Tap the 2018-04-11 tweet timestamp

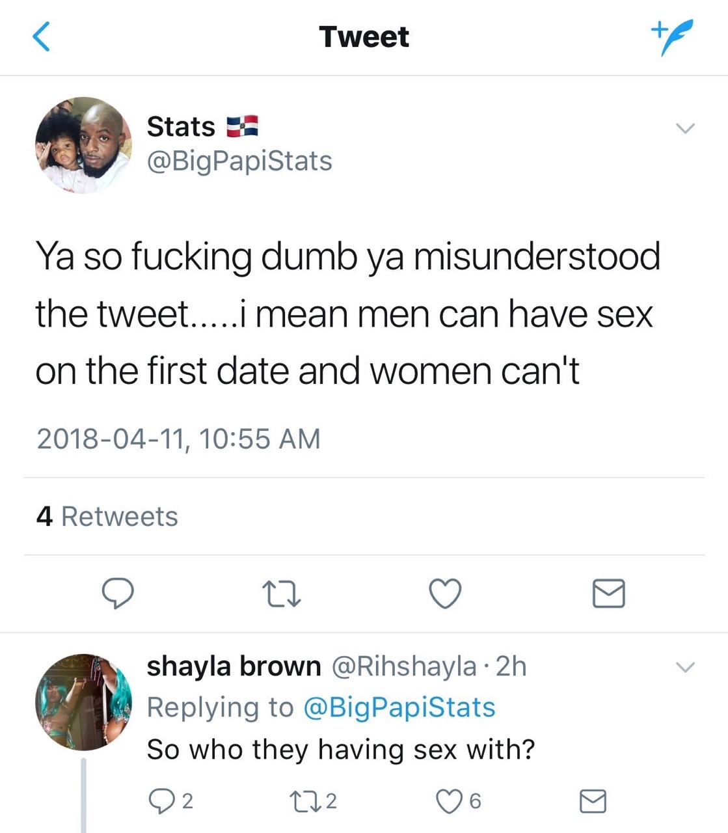(178, 439)
